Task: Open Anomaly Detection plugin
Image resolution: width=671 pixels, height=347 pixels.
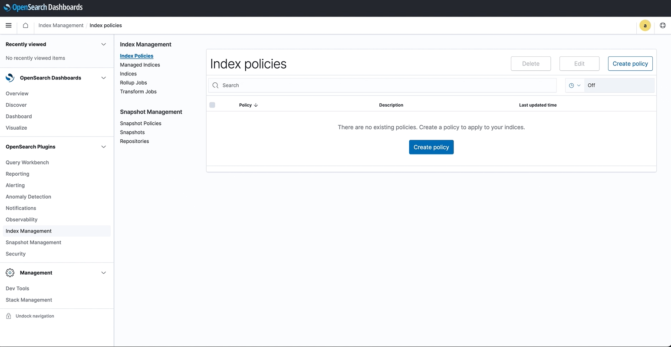Action: (x=28, y=197)
